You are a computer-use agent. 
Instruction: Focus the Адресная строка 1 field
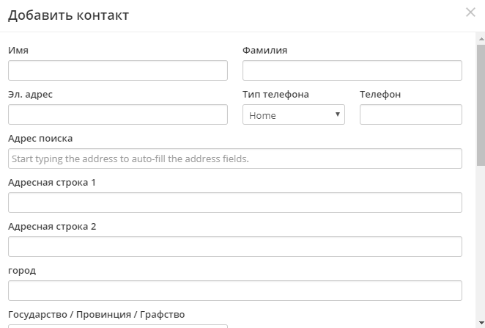coord(235,203)
